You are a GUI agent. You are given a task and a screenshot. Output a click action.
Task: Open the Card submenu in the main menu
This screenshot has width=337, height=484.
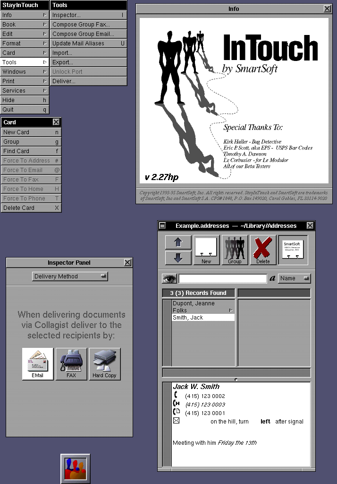pyautogui.click(x=25, y=53)
